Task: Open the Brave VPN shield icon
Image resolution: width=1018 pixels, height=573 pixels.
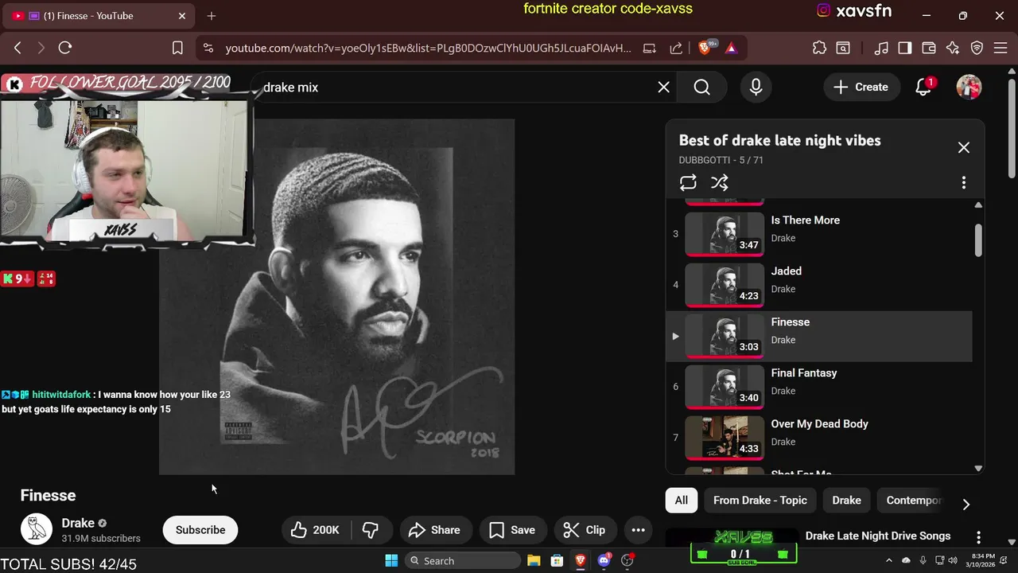Action: [x=977, y=48]
